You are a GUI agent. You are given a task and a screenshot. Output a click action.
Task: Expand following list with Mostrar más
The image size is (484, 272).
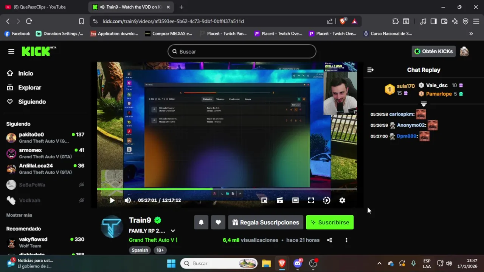point(19,215)
